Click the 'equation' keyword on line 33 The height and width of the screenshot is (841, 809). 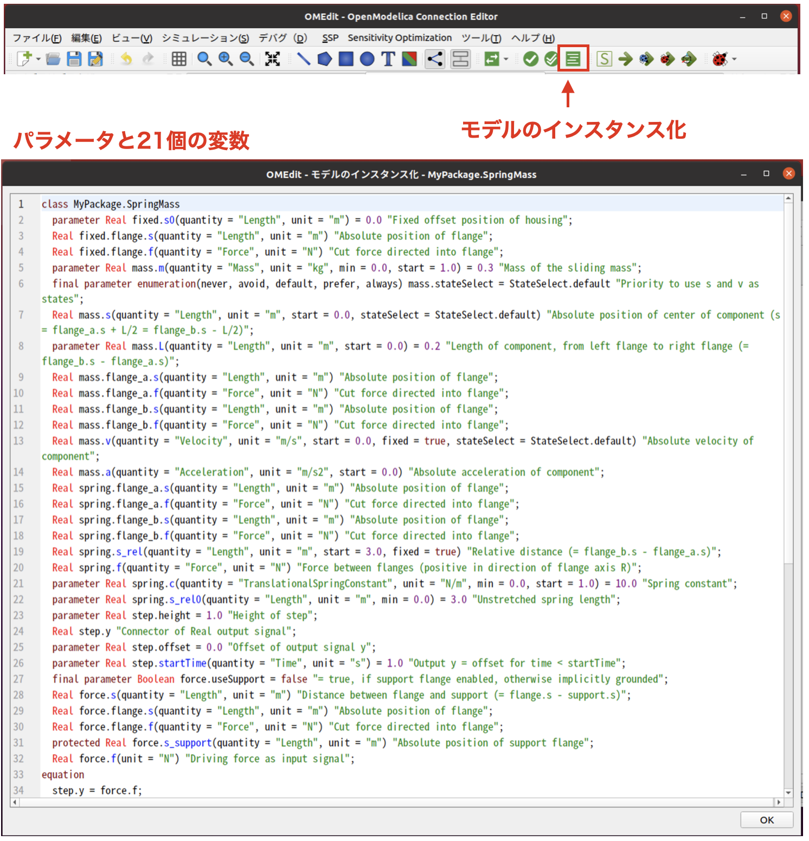click(63, 775)
